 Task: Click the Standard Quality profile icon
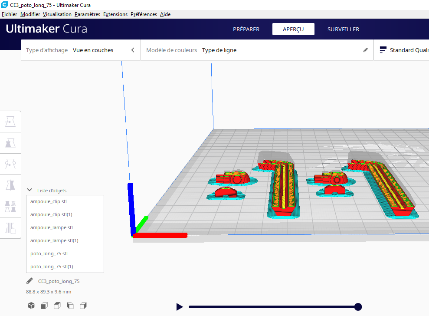click(x=383, y=50)
